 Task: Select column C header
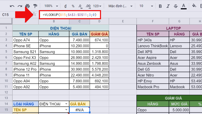tap(80, 22)
